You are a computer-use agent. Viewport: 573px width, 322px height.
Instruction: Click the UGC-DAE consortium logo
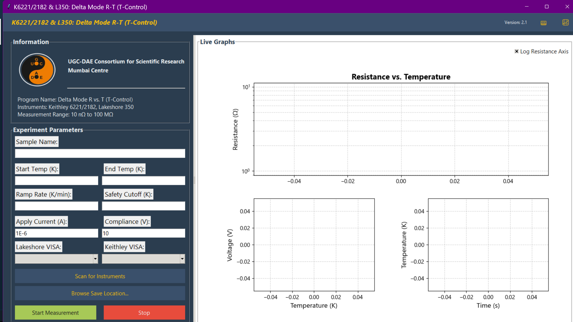pyautogui.click(x=37, y=70)
